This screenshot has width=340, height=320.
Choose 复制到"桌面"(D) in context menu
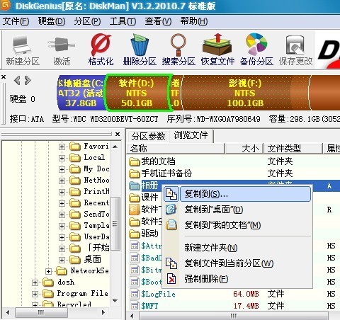(x=214, y=210)
